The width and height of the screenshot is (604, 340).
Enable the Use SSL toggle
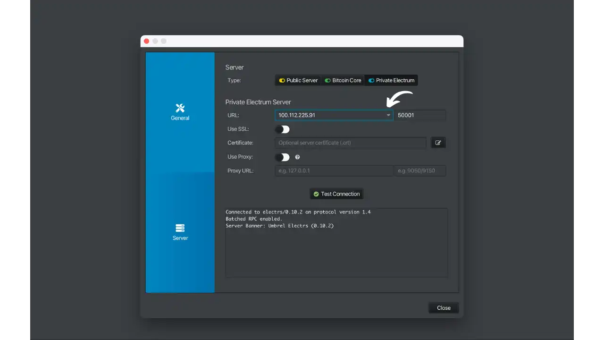(x=282, y=129)
